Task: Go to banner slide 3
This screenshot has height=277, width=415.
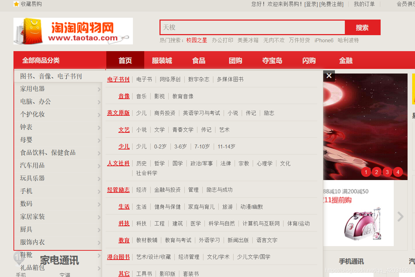Action: pyautogui.click(x=387, y=172)
